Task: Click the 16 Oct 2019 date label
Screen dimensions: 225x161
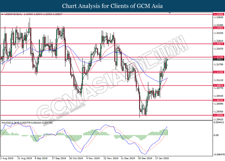Action: [76, 158]
